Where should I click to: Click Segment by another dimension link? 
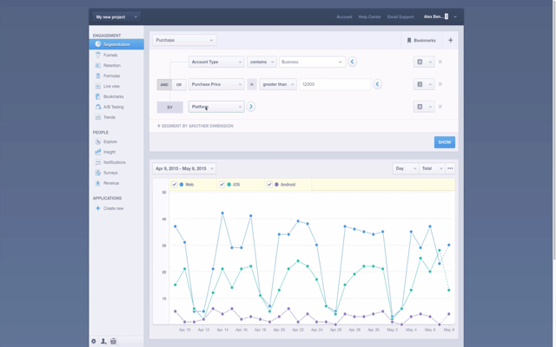[x=195, y=126]
